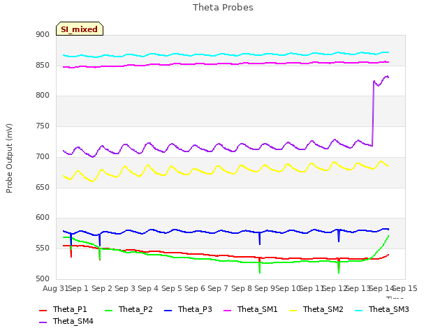Image resolution: width=447 pixels, height=335 pixels.
Task: Click the purple Theta_SM4 jump near Sep 14
Action: (x=373, y=114)
